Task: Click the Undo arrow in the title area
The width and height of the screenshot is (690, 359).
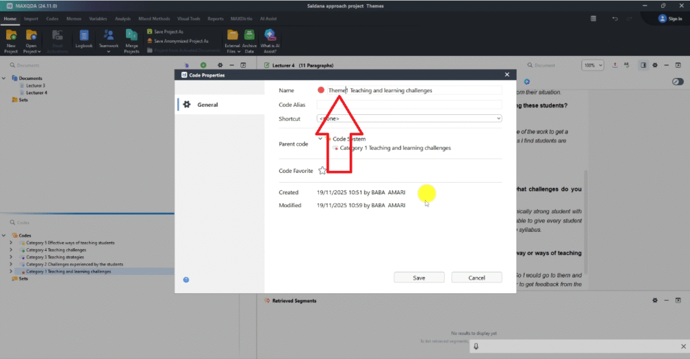Action: click(615, 19)
